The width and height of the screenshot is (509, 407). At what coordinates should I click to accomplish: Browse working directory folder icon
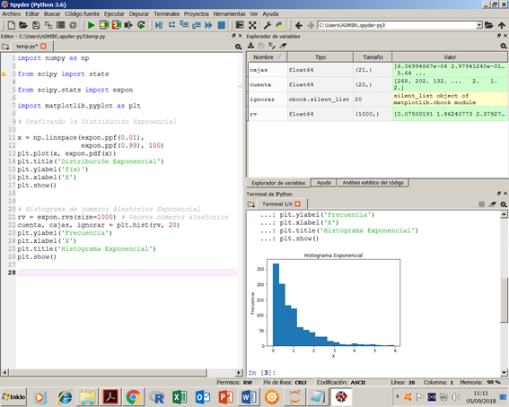tap(489, 25)
